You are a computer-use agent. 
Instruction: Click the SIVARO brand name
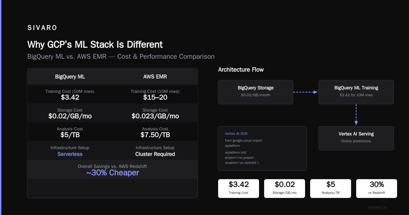click(x=42, y=28)
